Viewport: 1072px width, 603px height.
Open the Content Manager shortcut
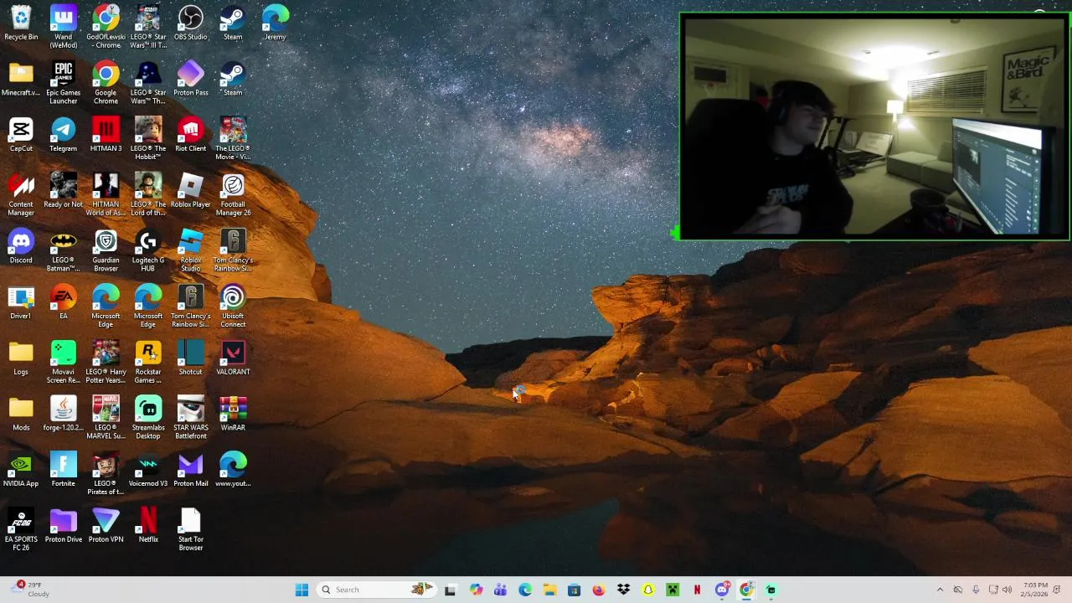point(21,195)
